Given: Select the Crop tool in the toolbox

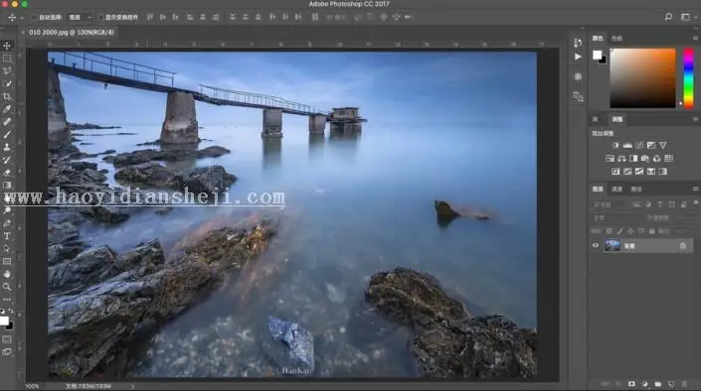Looking at the screenshot, I should (x=7, y=96).
